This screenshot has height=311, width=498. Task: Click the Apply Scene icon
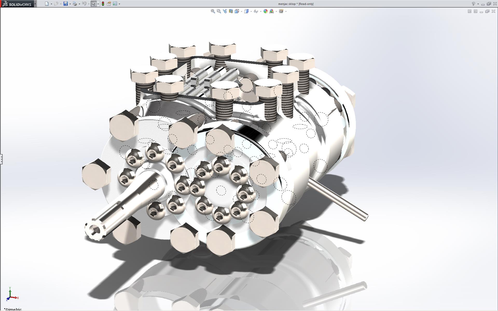(272, 11)
